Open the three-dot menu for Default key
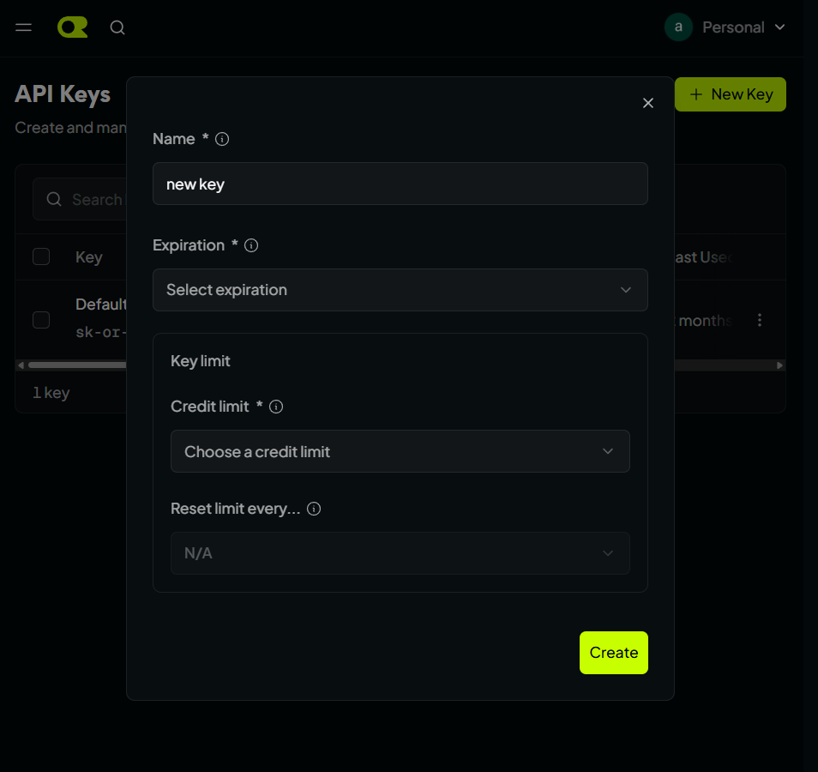The height and width of the screenshot is (772, 818). 760,320
